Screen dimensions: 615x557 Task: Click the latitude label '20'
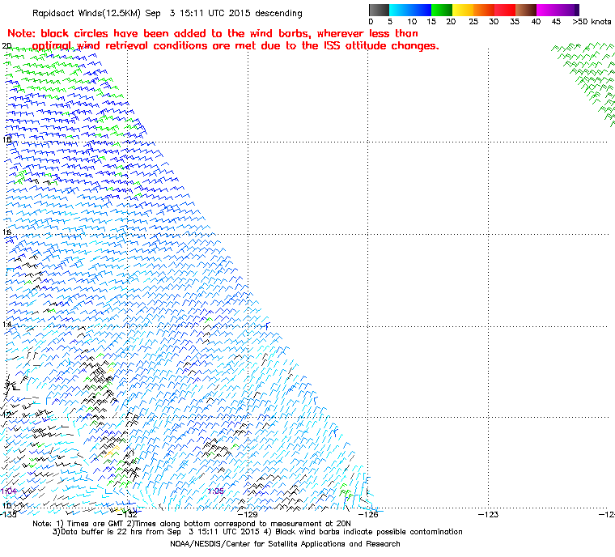click(x=6, y=46)
